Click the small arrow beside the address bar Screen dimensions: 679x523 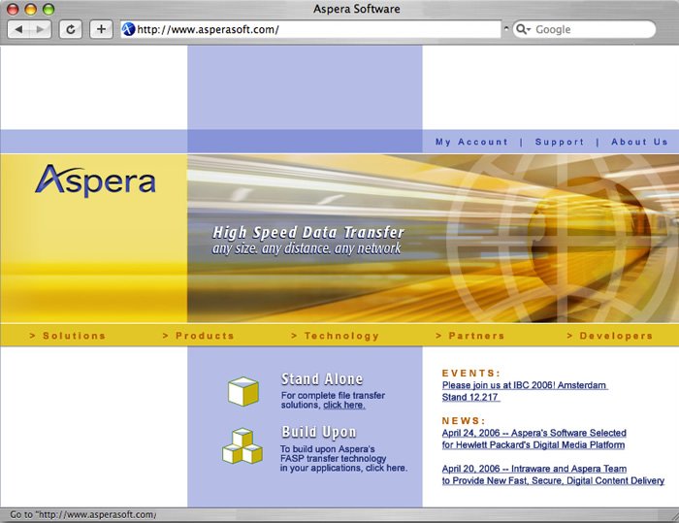(x=506, y=28)
